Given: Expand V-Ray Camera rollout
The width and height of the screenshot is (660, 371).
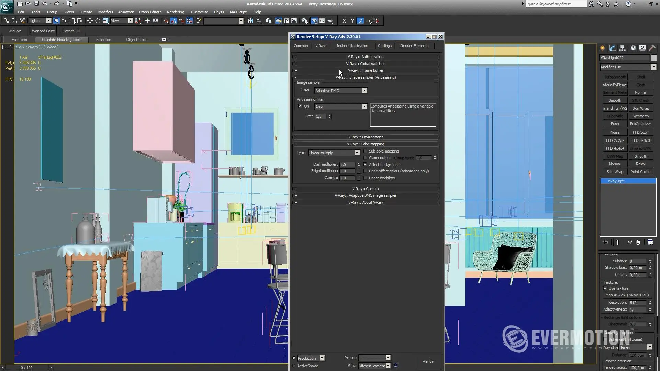Looking at the screenshot, I should click(x=365, y=189).
